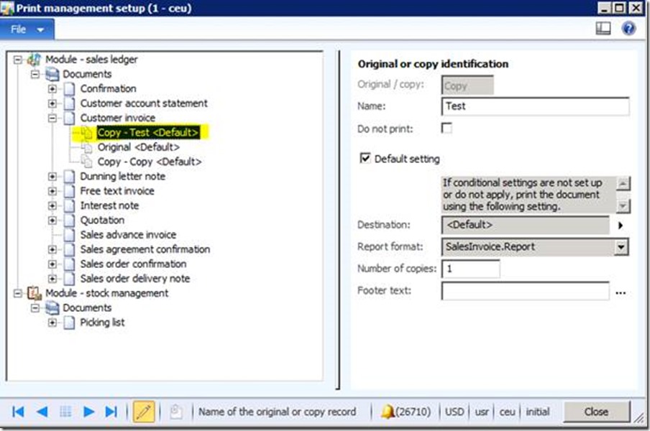
Task: Click the grid view icon in status bar
Action: tap(65, 411)
